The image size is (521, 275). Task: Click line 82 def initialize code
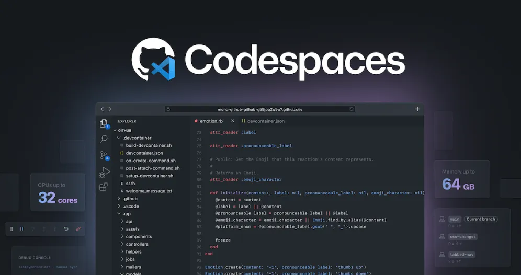tap(318, 193)
